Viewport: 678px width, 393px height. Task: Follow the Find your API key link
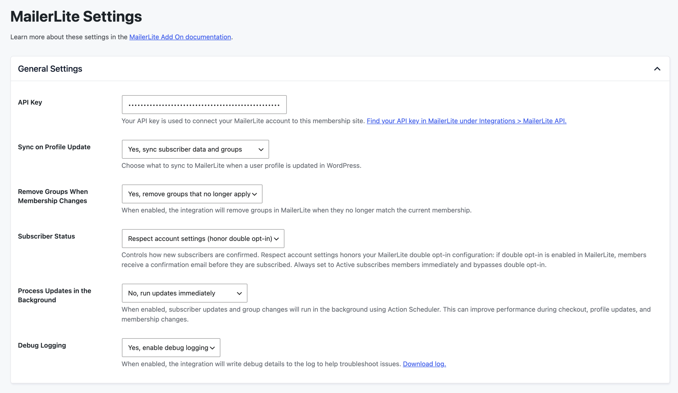(x=466, y=121)
